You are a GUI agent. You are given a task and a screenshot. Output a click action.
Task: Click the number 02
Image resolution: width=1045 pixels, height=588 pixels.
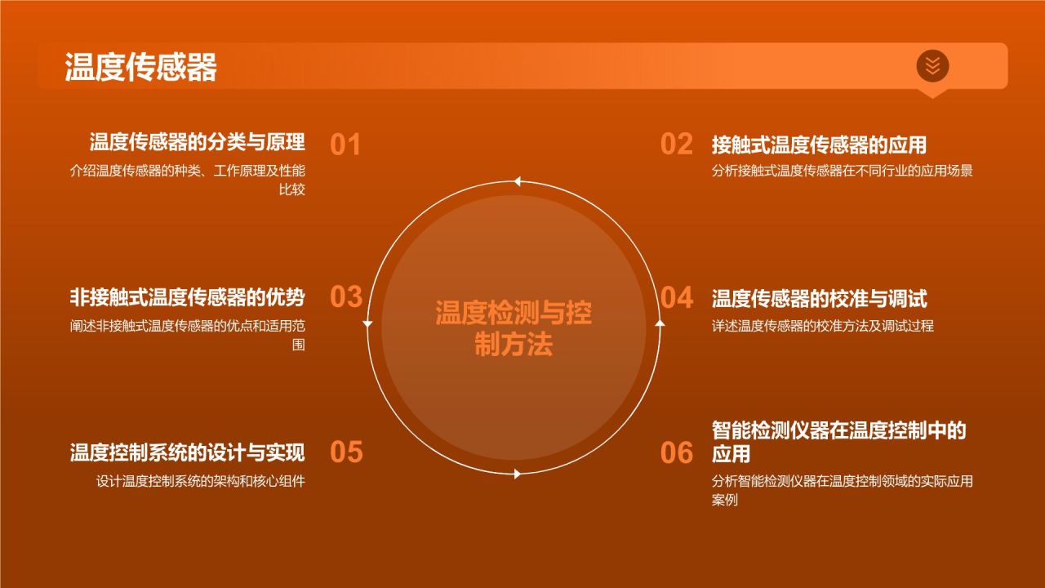point(676,144)
